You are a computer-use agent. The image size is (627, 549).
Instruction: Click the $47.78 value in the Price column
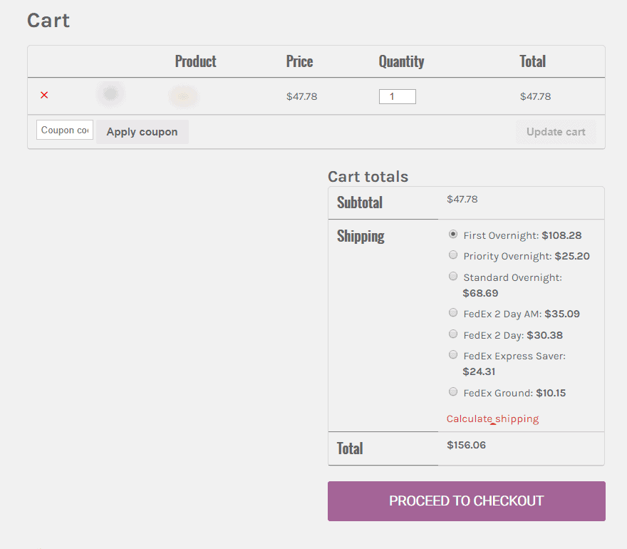302,96
